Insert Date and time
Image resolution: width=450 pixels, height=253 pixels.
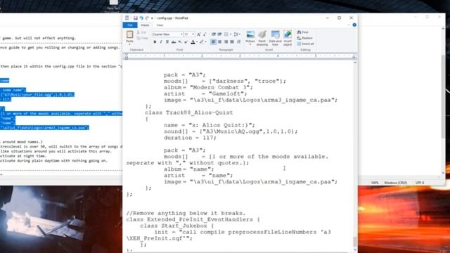point(275,38)
